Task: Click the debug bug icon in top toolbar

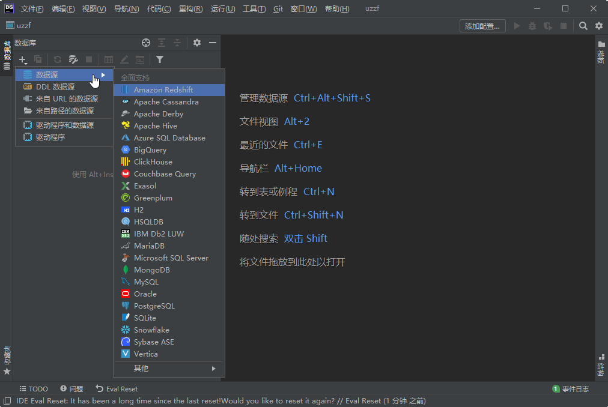Action: [532, 26]
